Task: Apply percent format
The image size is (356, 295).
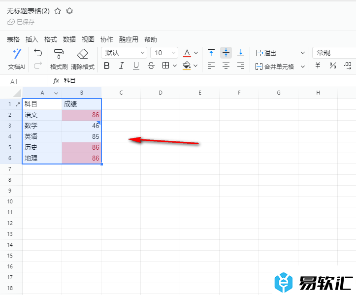Action: (x=333, y=66)
